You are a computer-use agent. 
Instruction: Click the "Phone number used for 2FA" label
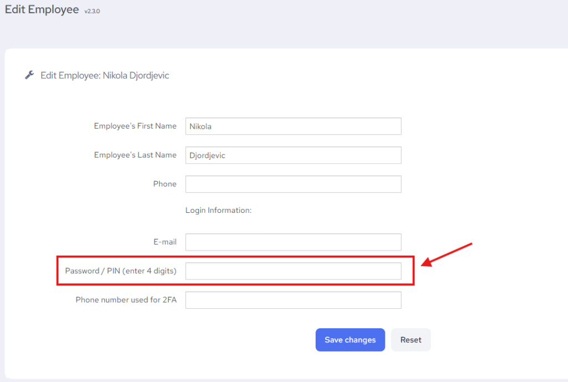point(126,300)
